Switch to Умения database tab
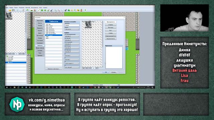The width and height of the screenshot is (214, 120). click(x=40, y=26)
